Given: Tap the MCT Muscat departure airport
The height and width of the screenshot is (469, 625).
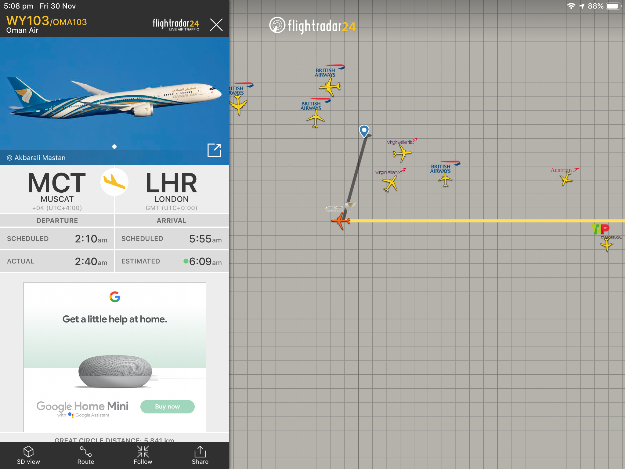Looking at the screenshot, I should [57, 189].
